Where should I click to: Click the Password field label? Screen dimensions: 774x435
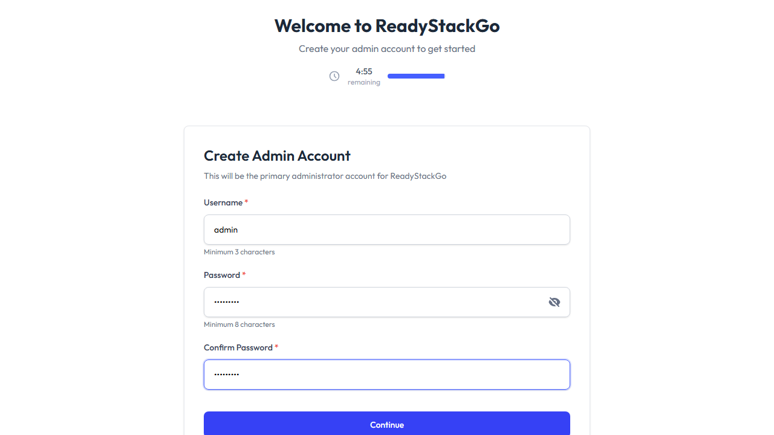point(222,275)
